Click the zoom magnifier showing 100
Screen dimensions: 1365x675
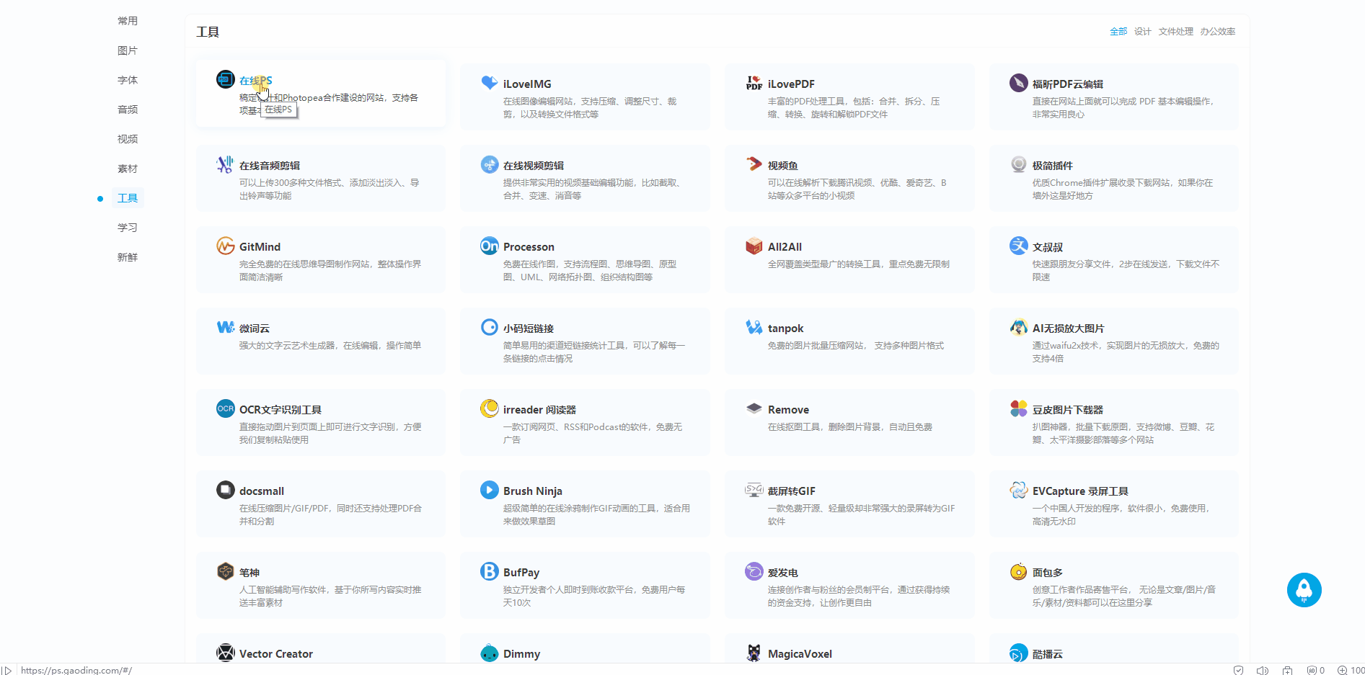click(1351, 670)
